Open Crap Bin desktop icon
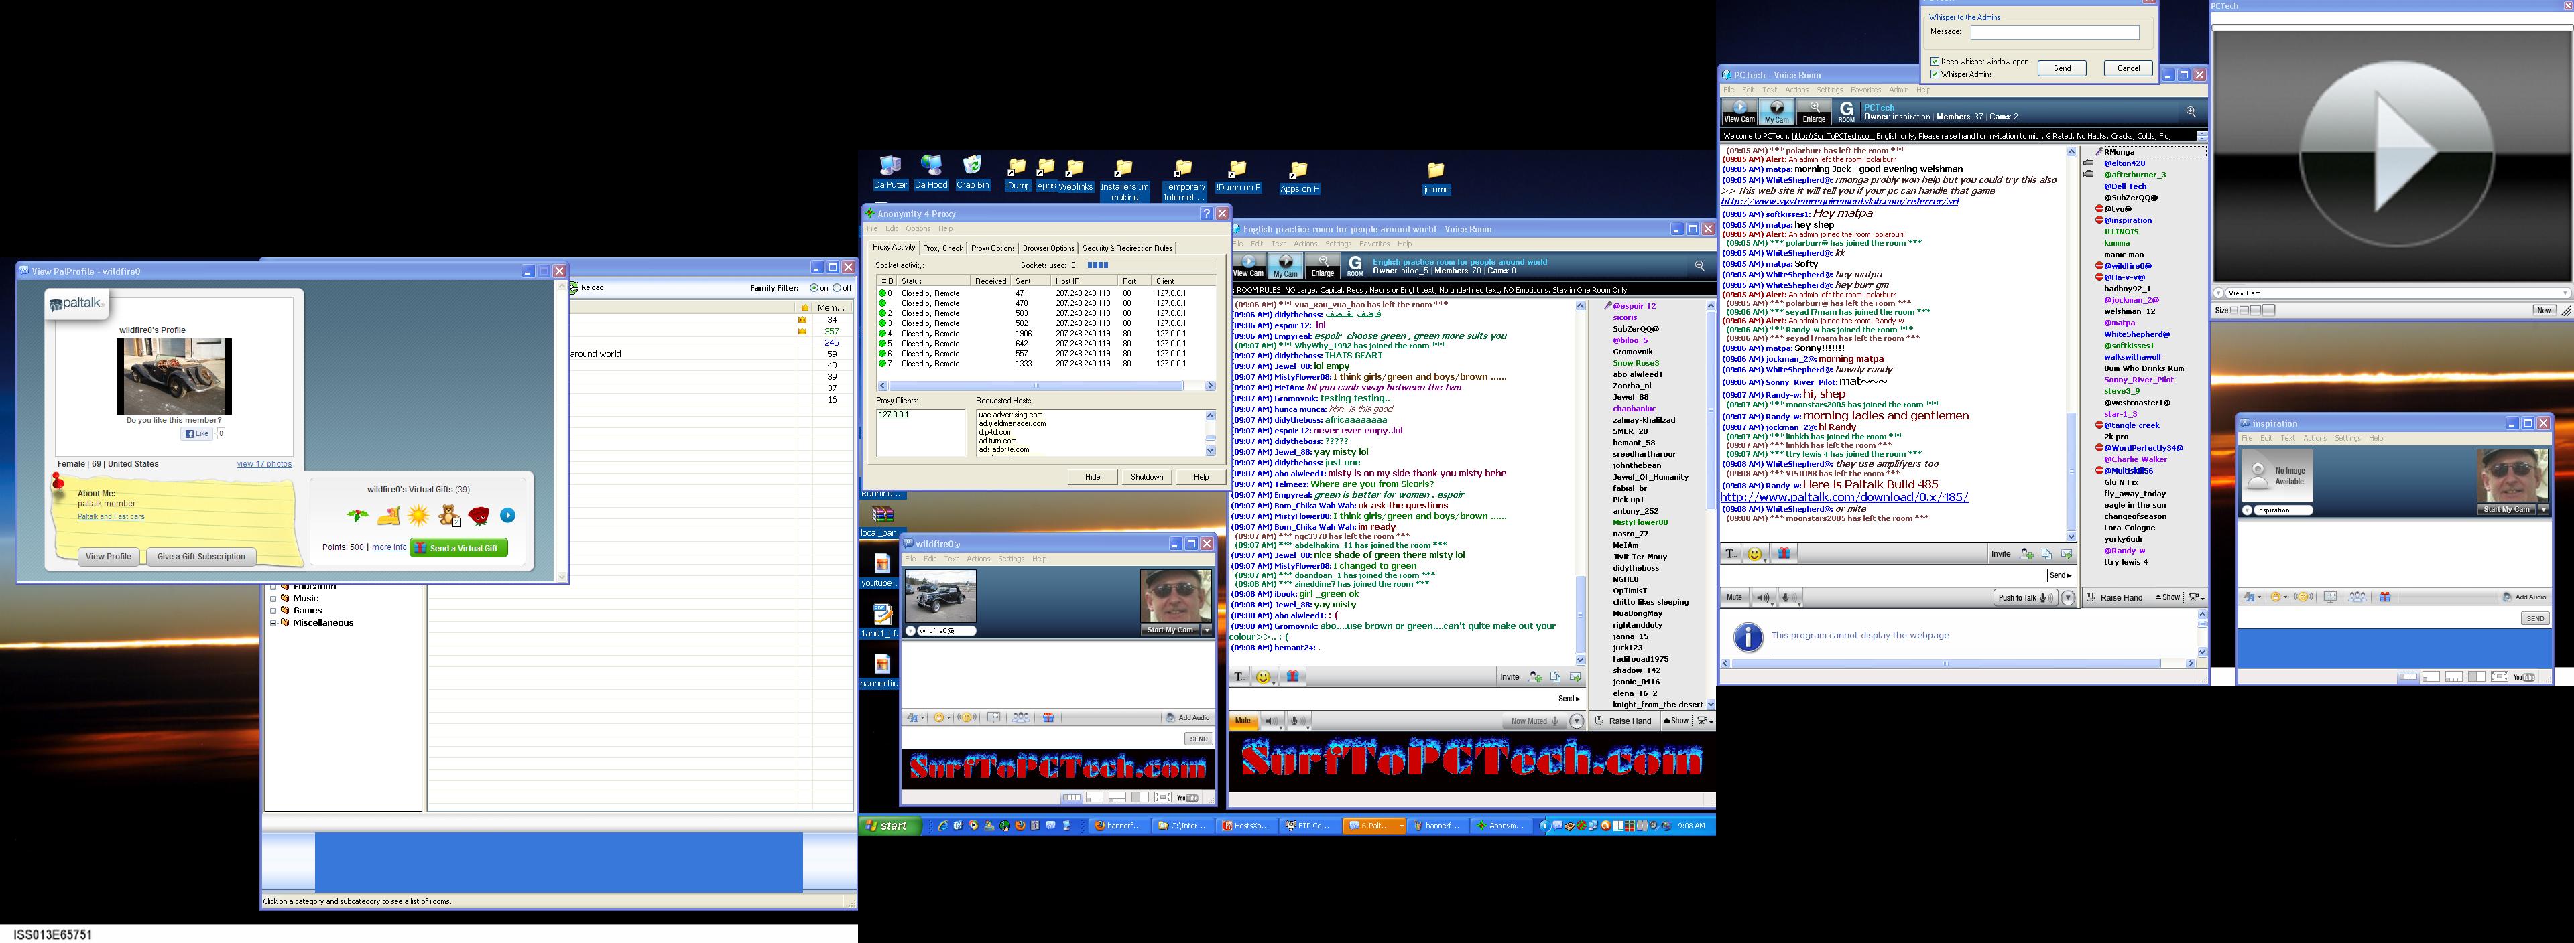 tap(972, 173)
